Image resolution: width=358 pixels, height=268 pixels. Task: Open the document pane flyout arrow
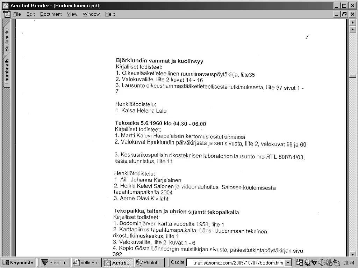coord(352,23)
